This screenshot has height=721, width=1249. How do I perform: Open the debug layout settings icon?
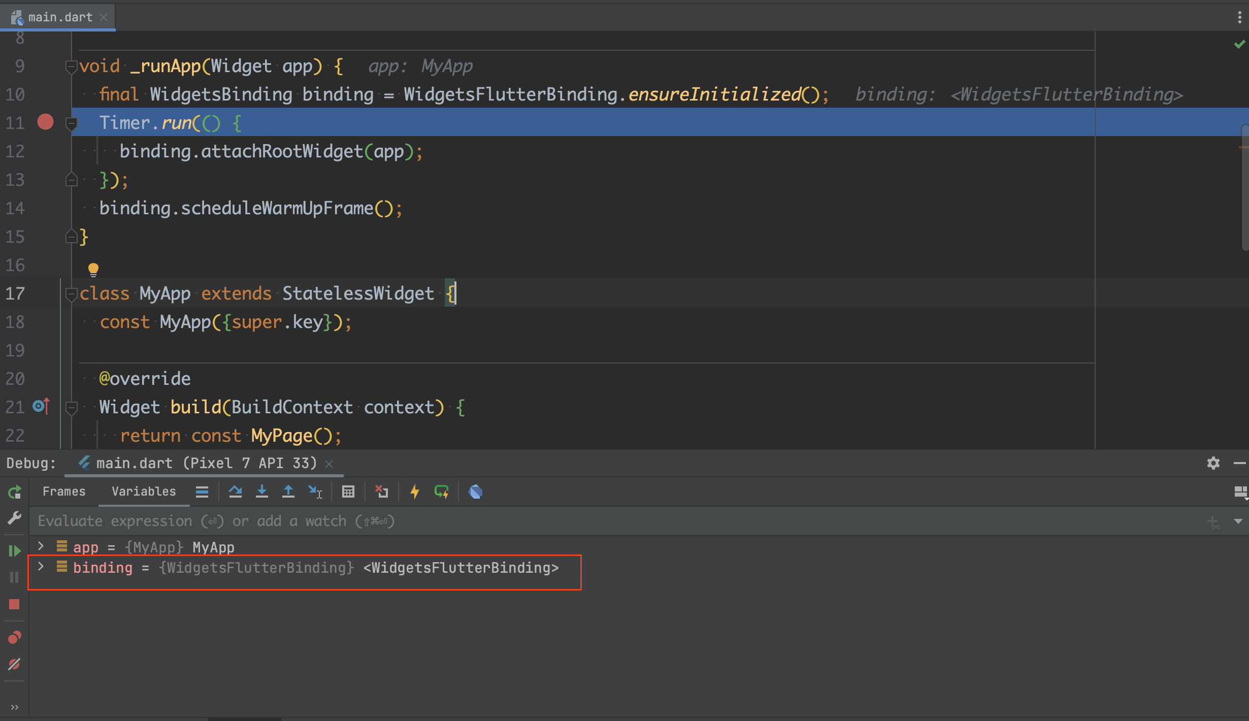pyautogui.click(x=1240, y=491)
